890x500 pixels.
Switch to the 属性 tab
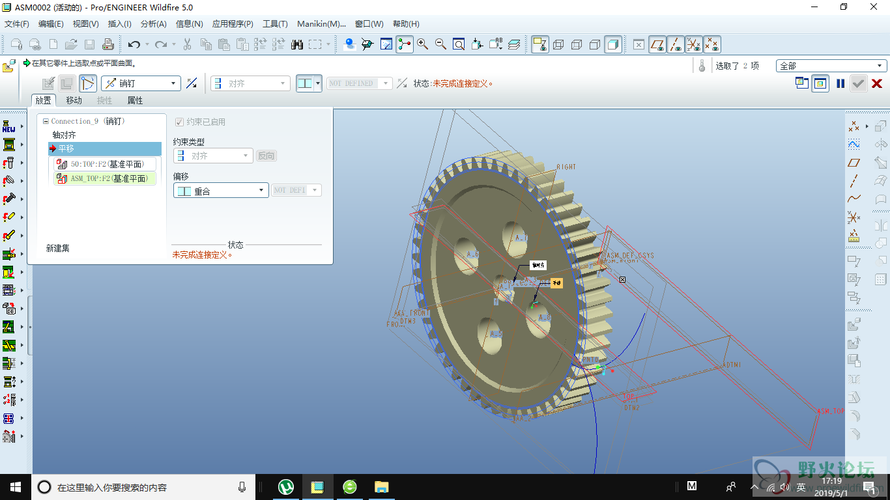click(135, 100)
